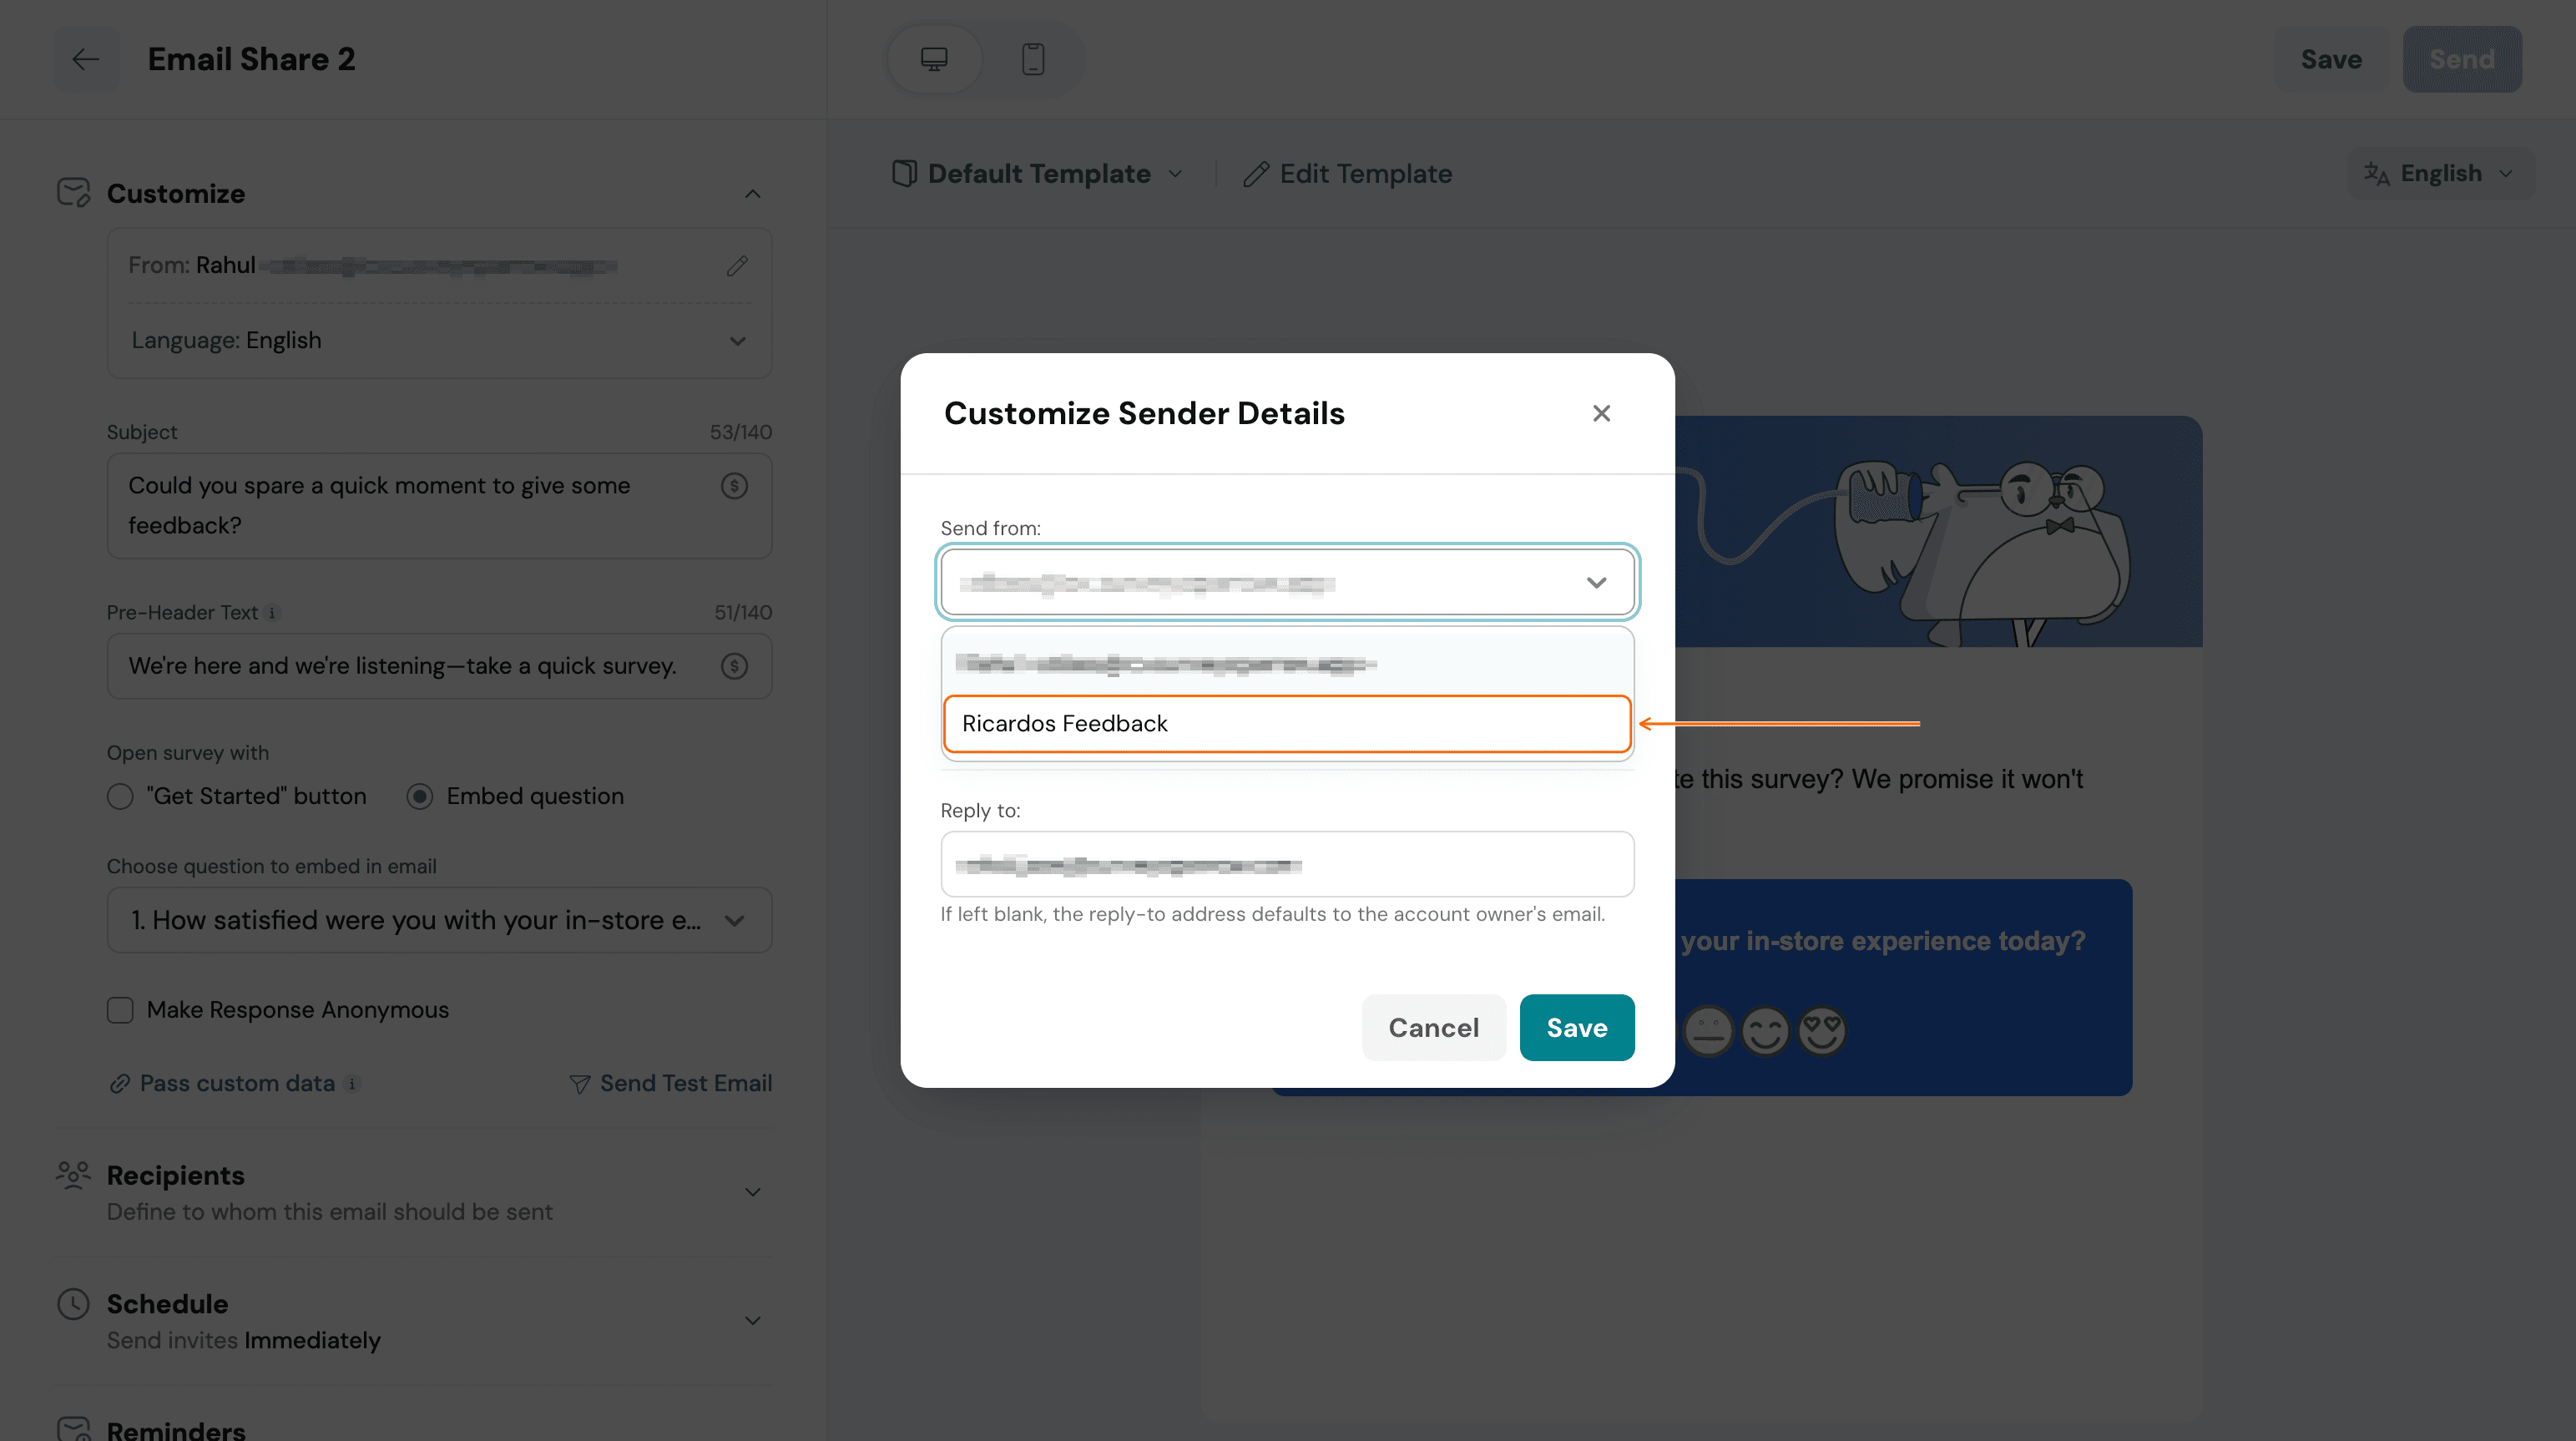Click the back arrow beside Email Share 2

coord(86,59)
